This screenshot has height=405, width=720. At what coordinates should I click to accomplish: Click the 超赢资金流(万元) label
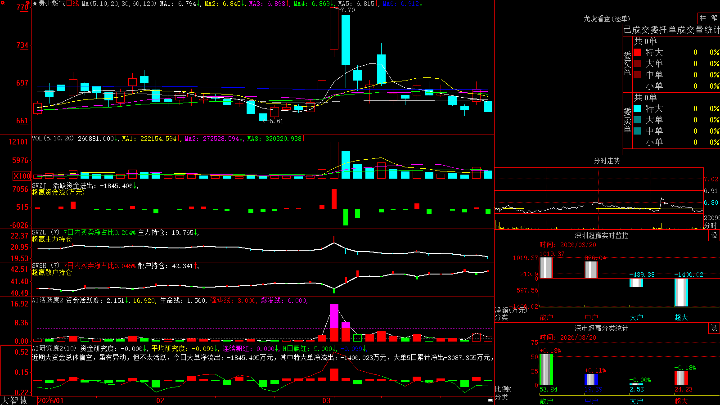(58, 192)
